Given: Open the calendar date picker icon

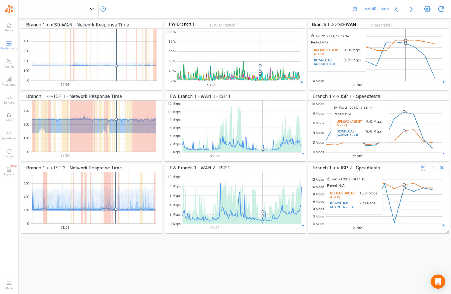Looking at the screenshot, I should (354, 9).
